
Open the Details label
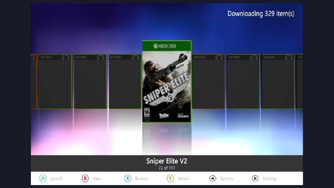pos(184,179)
